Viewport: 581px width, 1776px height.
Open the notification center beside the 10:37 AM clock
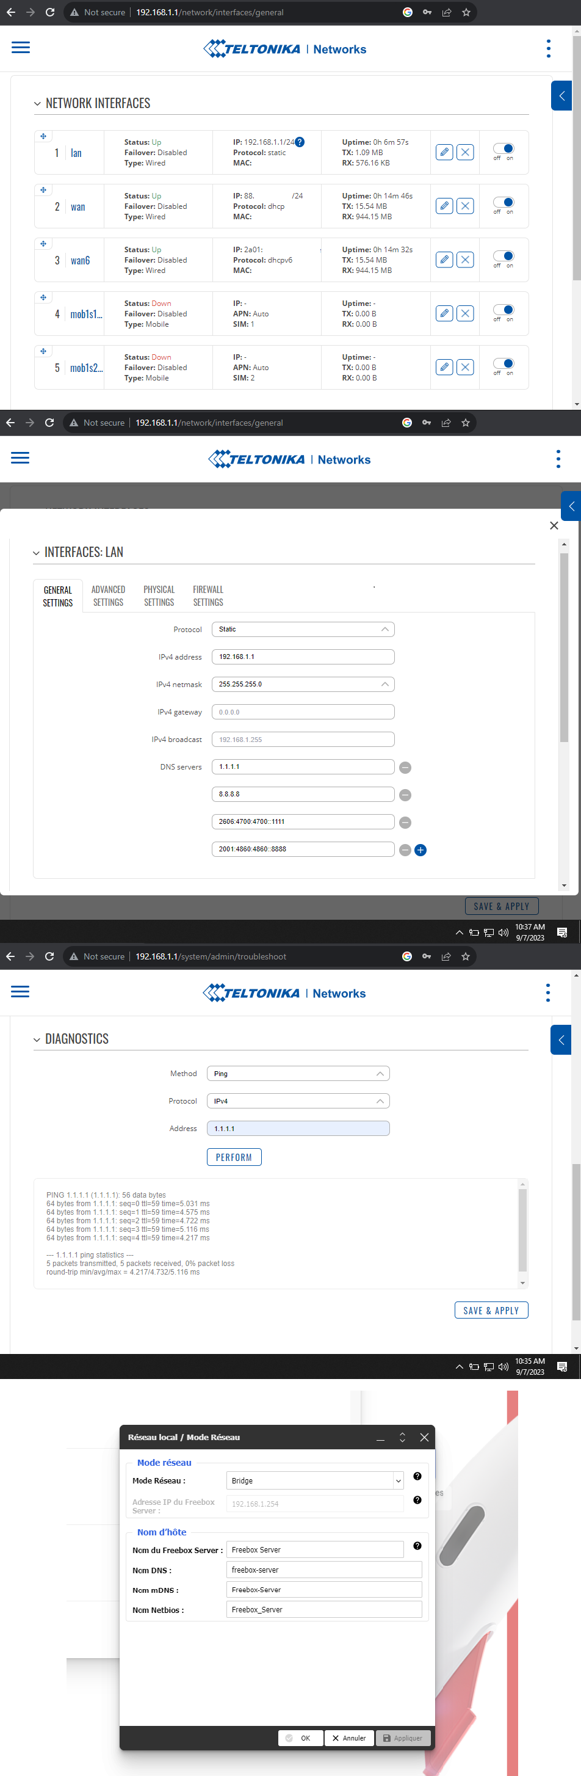point(561,932)
